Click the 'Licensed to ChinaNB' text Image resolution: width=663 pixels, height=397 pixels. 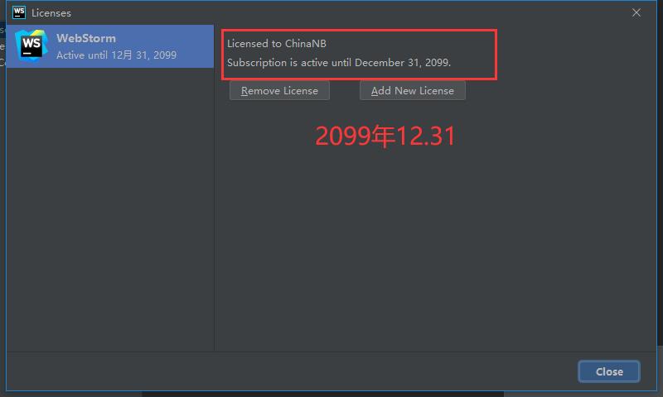tap(277, 44)
